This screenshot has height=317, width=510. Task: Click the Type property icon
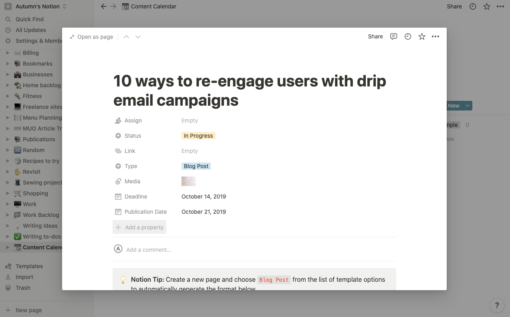click(x=118, y=166)
